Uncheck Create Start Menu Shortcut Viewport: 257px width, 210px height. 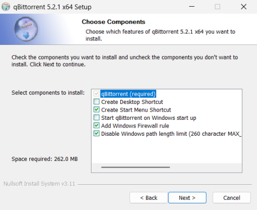97,110
